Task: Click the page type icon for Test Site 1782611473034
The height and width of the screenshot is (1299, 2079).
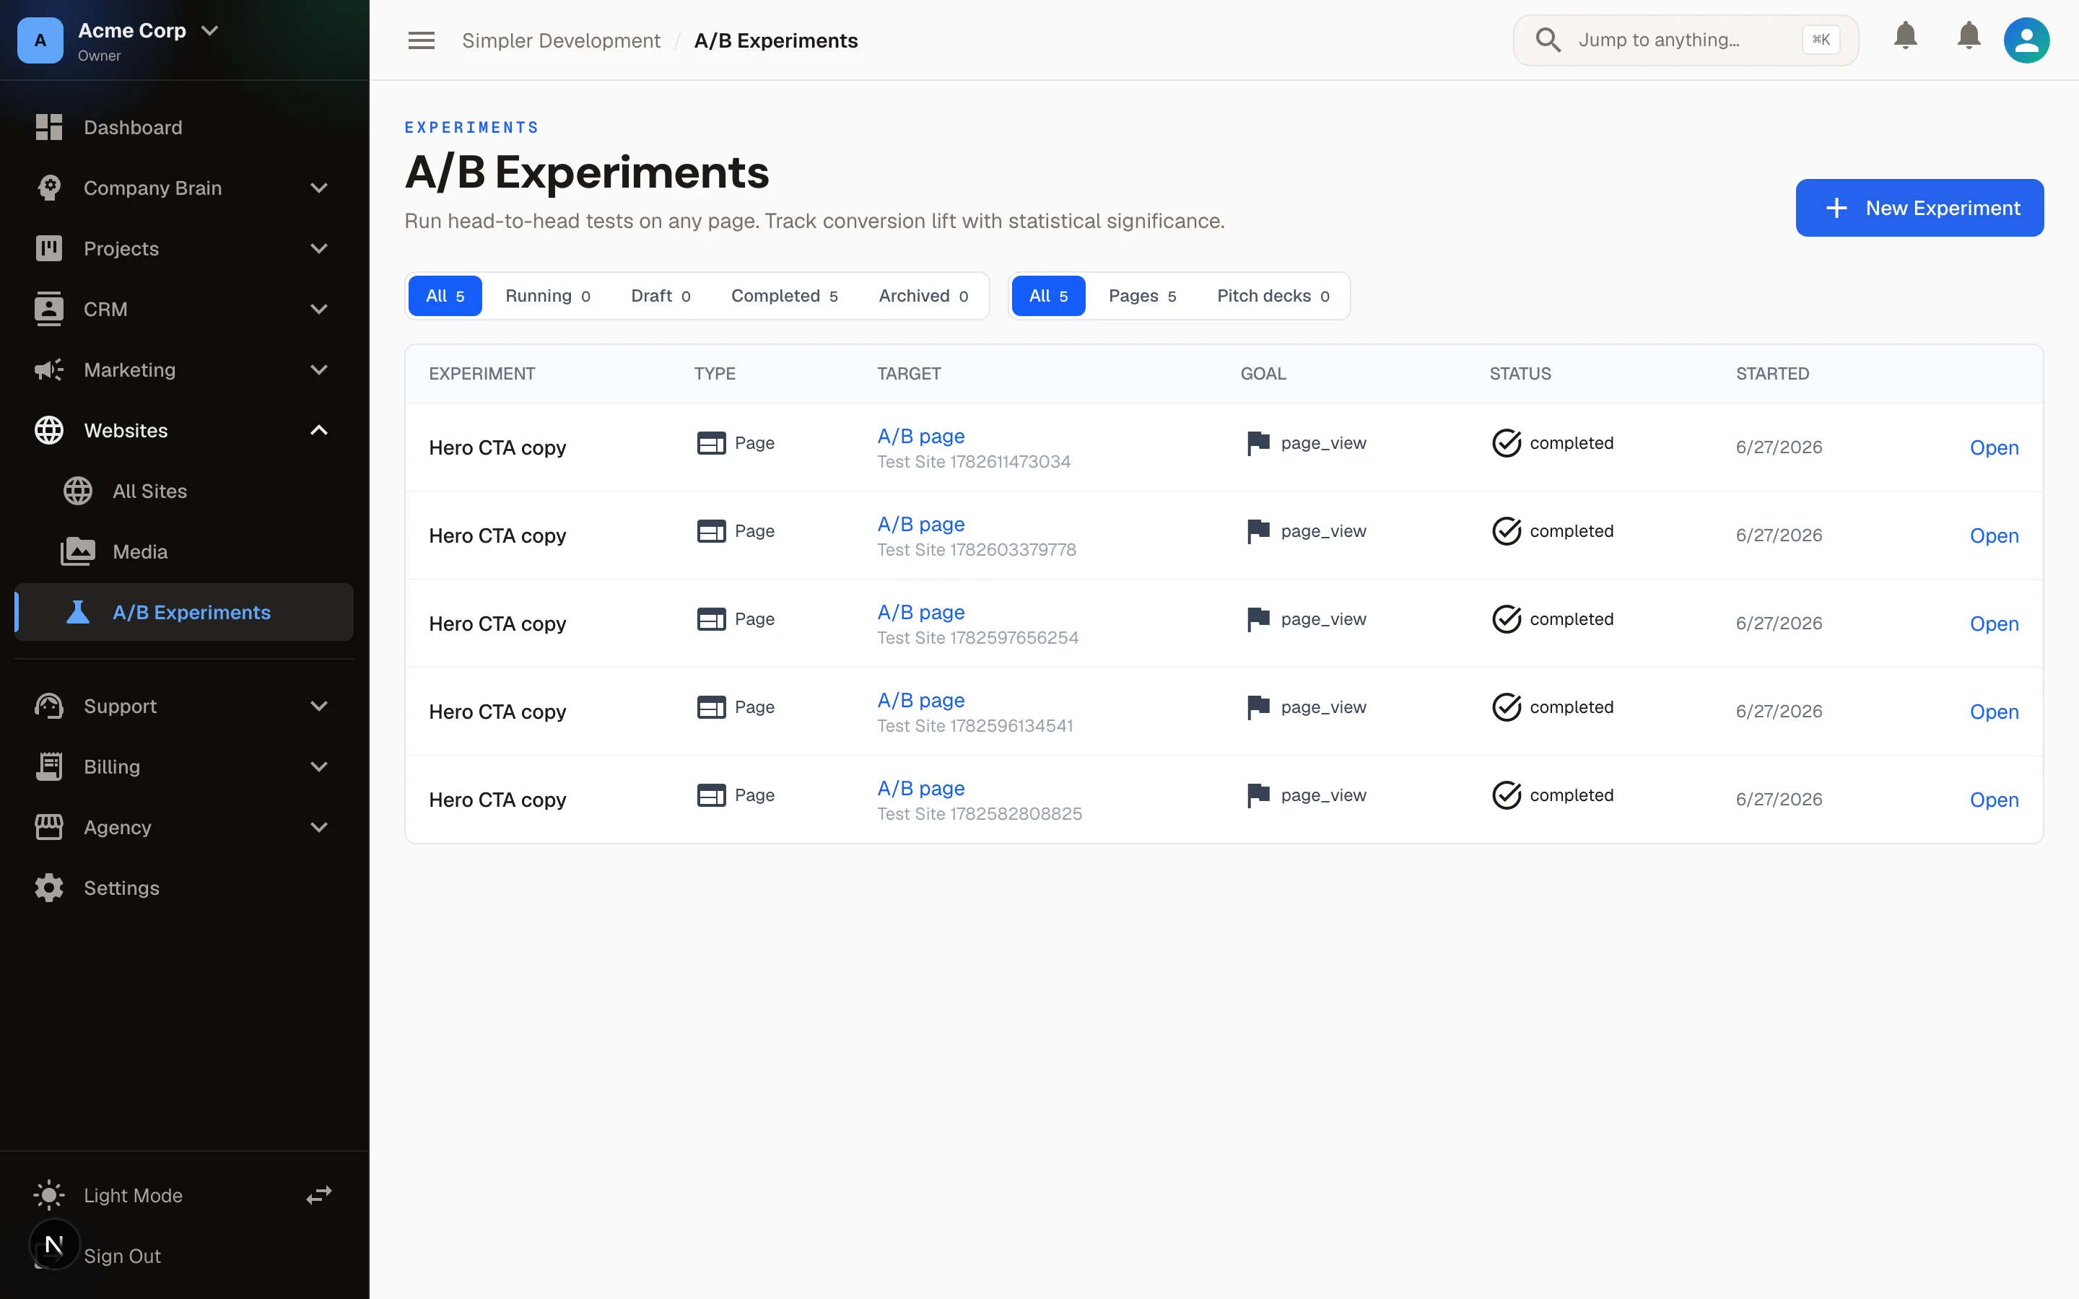Action: (711, 443)
